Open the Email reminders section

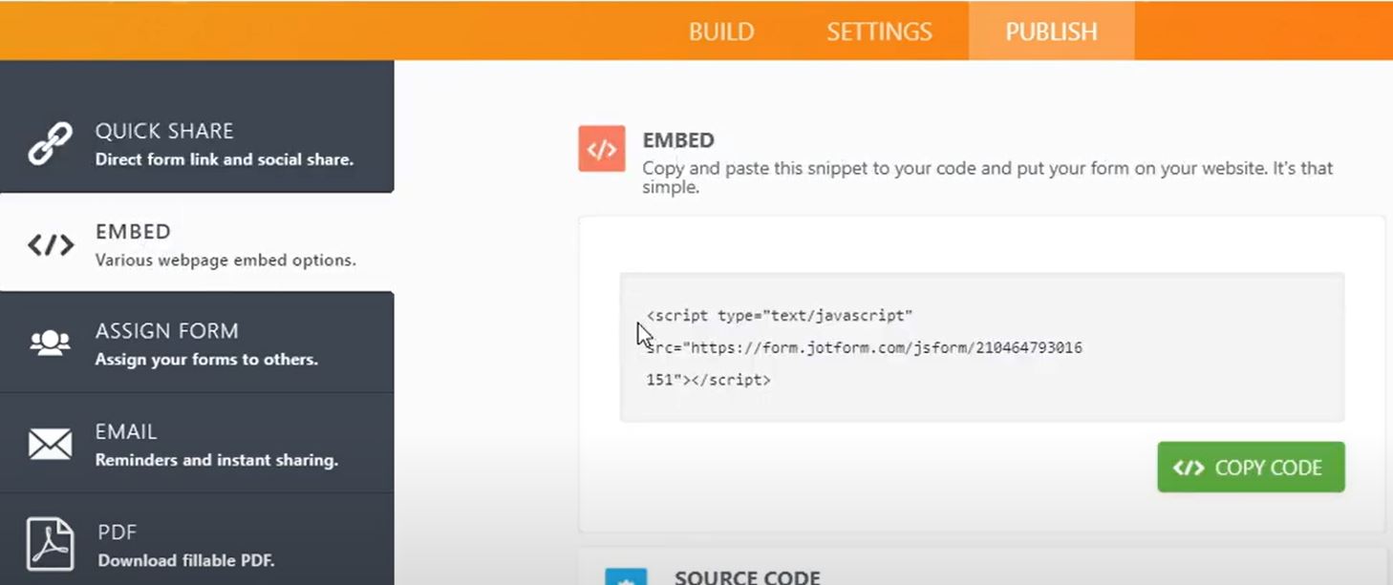191,444
